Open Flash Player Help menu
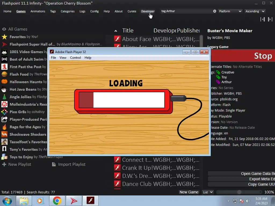275x206 pixels. click(x=88, y=58)
